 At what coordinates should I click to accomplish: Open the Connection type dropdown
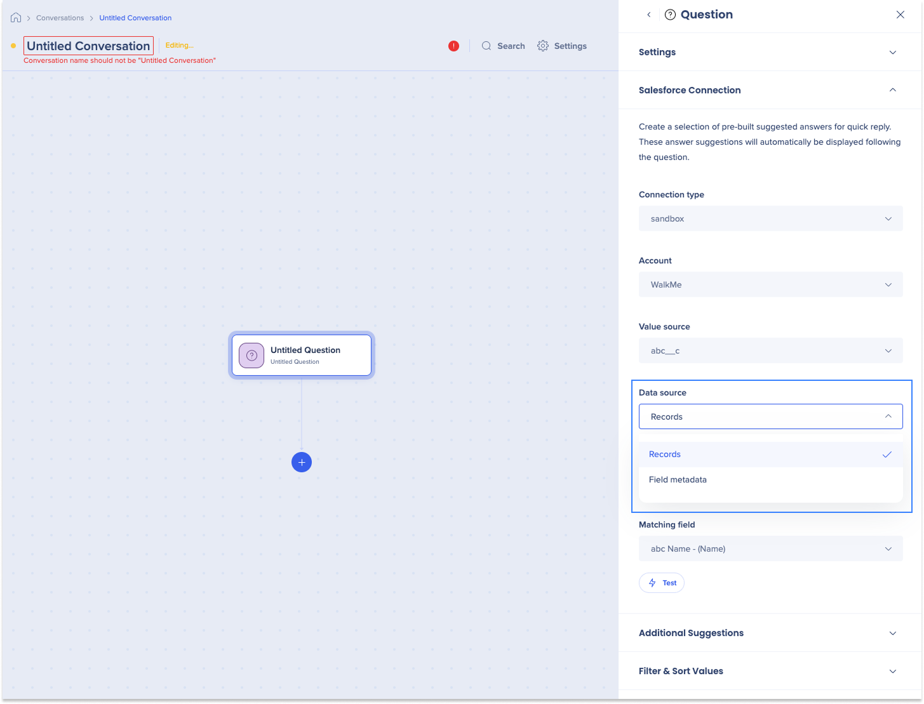point(770,218)
